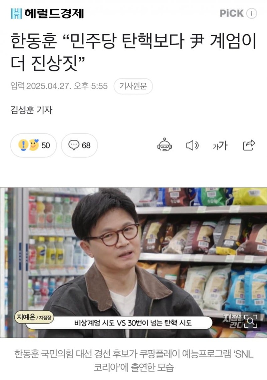Open the AI summary robot icon
Image resolution: width=267 pixels, height=380 pixels.
click(x=165, y=145)
